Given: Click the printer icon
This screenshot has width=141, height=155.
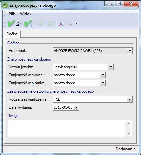Looking at the screenshot, I should coord(70,24).
